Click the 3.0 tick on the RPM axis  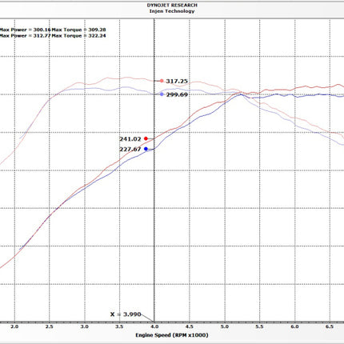click(85, 327)
